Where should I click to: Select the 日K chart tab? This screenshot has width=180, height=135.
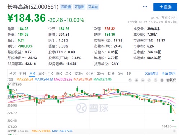point(32,73)
